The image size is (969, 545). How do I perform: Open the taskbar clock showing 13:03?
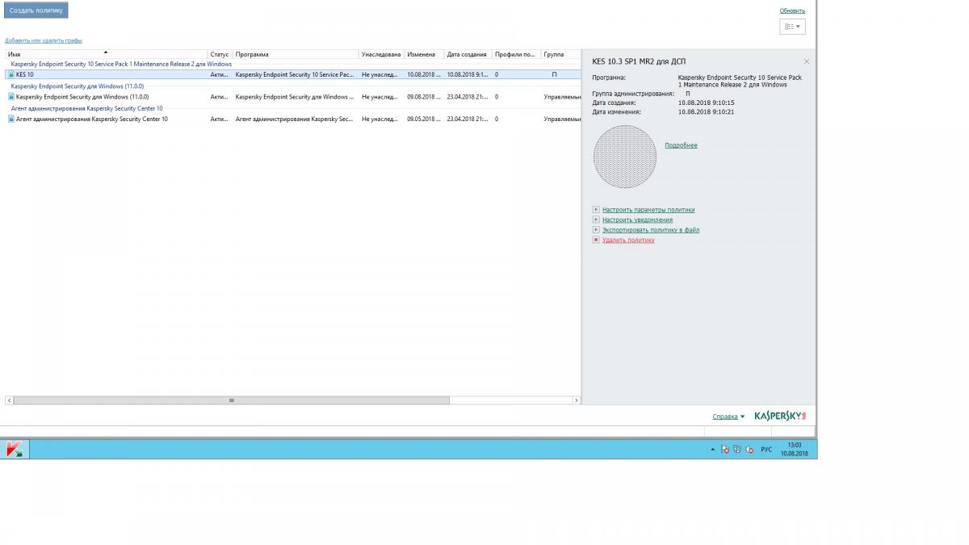tap(795, 450)
